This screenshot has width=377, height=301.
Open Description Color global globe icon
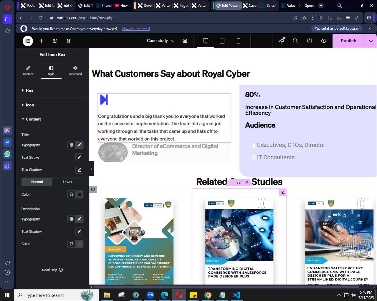coord(72,244)
